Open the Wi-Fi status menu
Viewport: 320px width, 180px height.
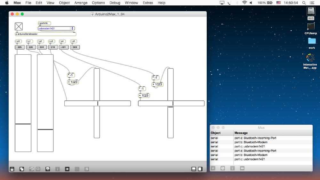coord(244,3)
